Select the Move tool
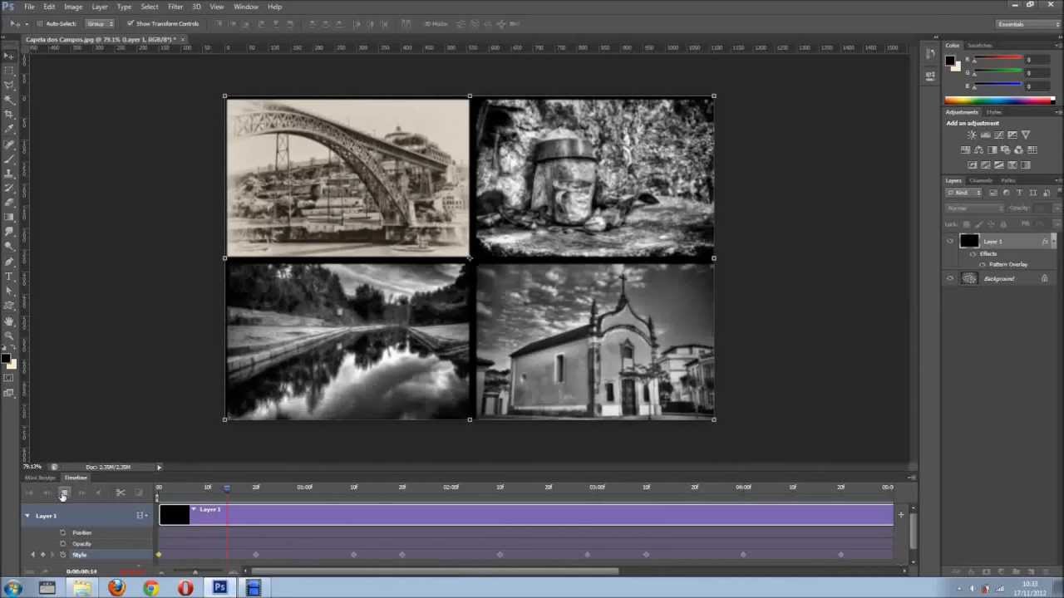 point(9,56)
